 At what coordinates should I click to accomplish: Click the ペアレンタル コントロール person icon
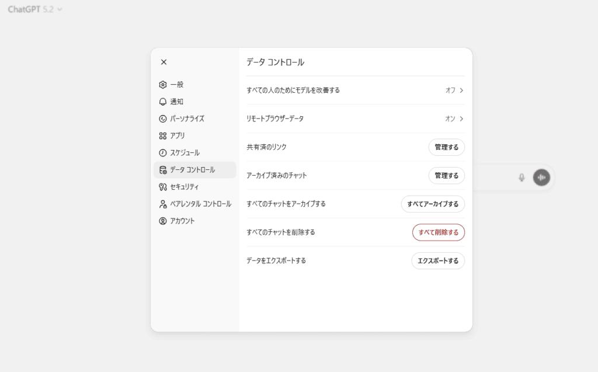163,204
